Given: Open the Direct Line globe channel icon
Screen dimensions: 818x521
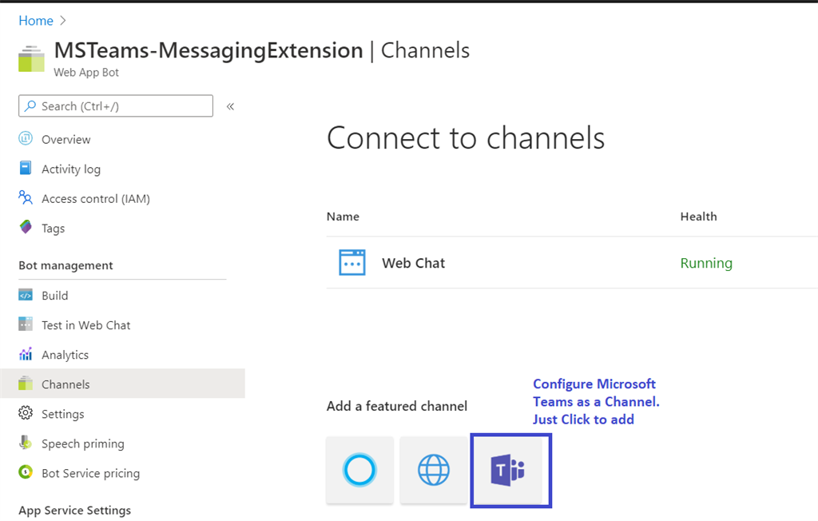Looking at the screenshot, I should point(434,471).
